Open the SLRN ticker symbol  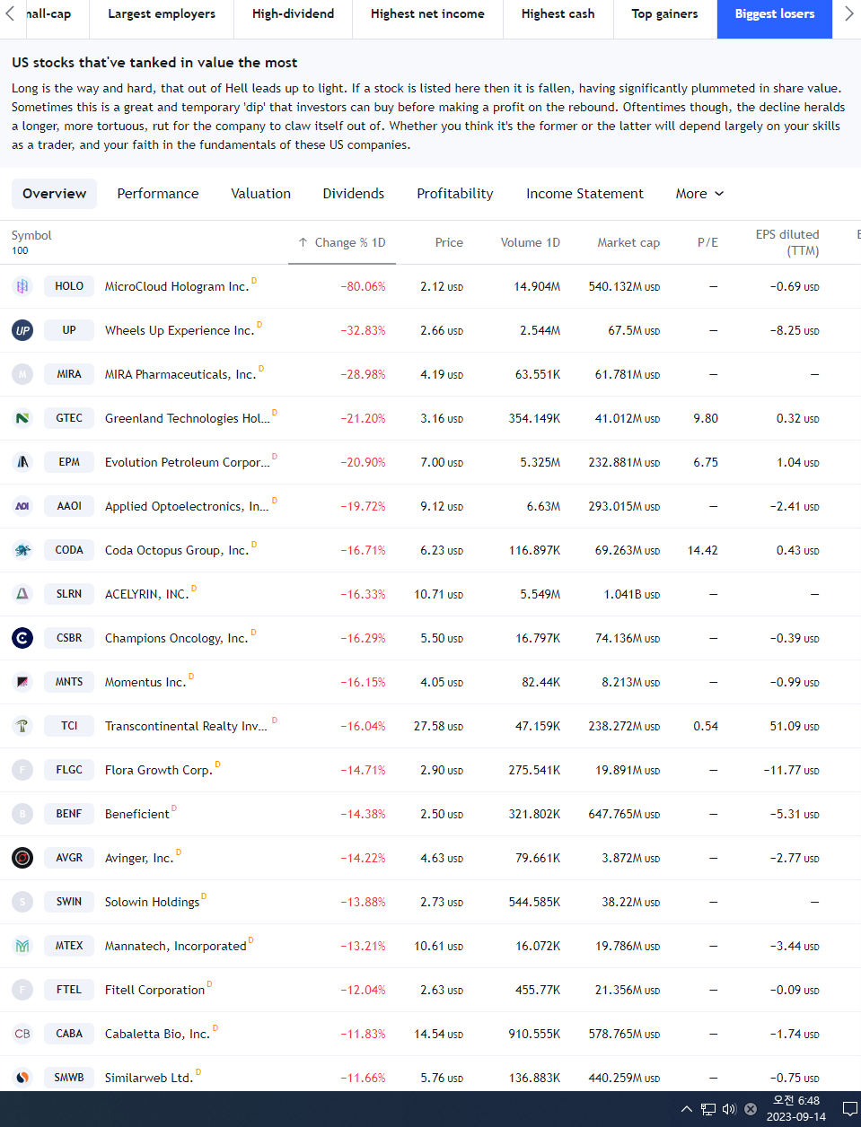(69, 594)
